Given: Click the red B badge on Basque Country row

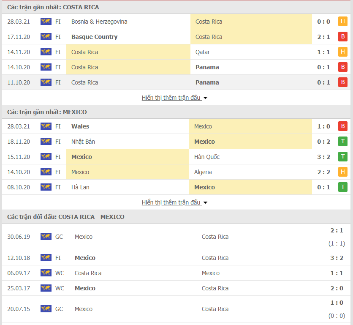Looking at the screenshot, I should pyautogui.click(x=343, y=37).
